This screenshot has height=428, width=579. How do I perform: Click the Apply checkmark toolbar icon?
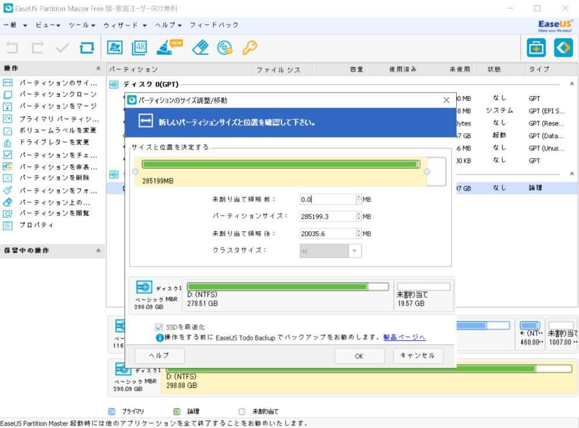tap(62, 47)
